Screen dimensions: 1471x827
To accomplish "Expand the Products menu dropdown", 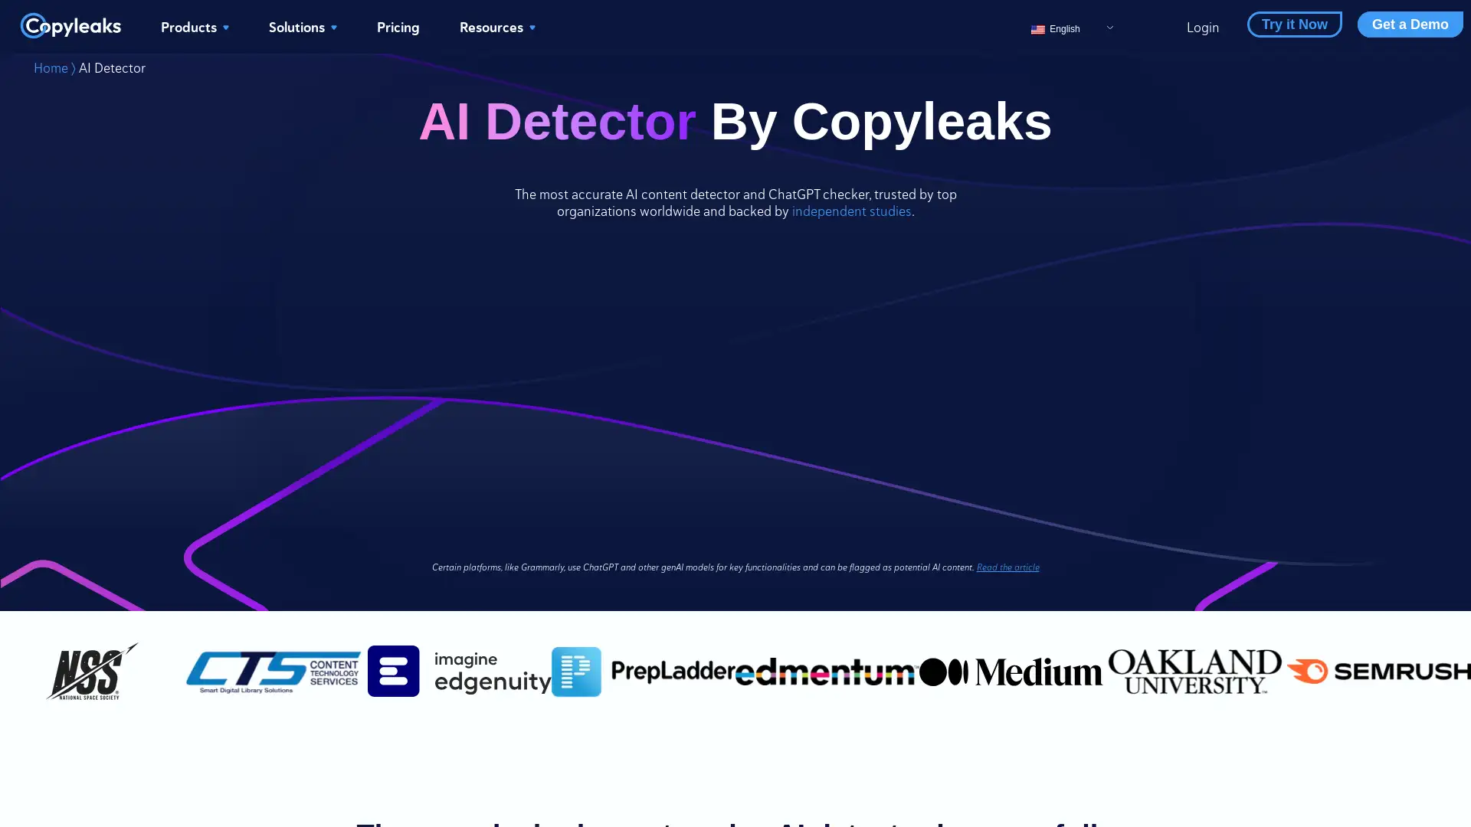I will coord(194,28).
